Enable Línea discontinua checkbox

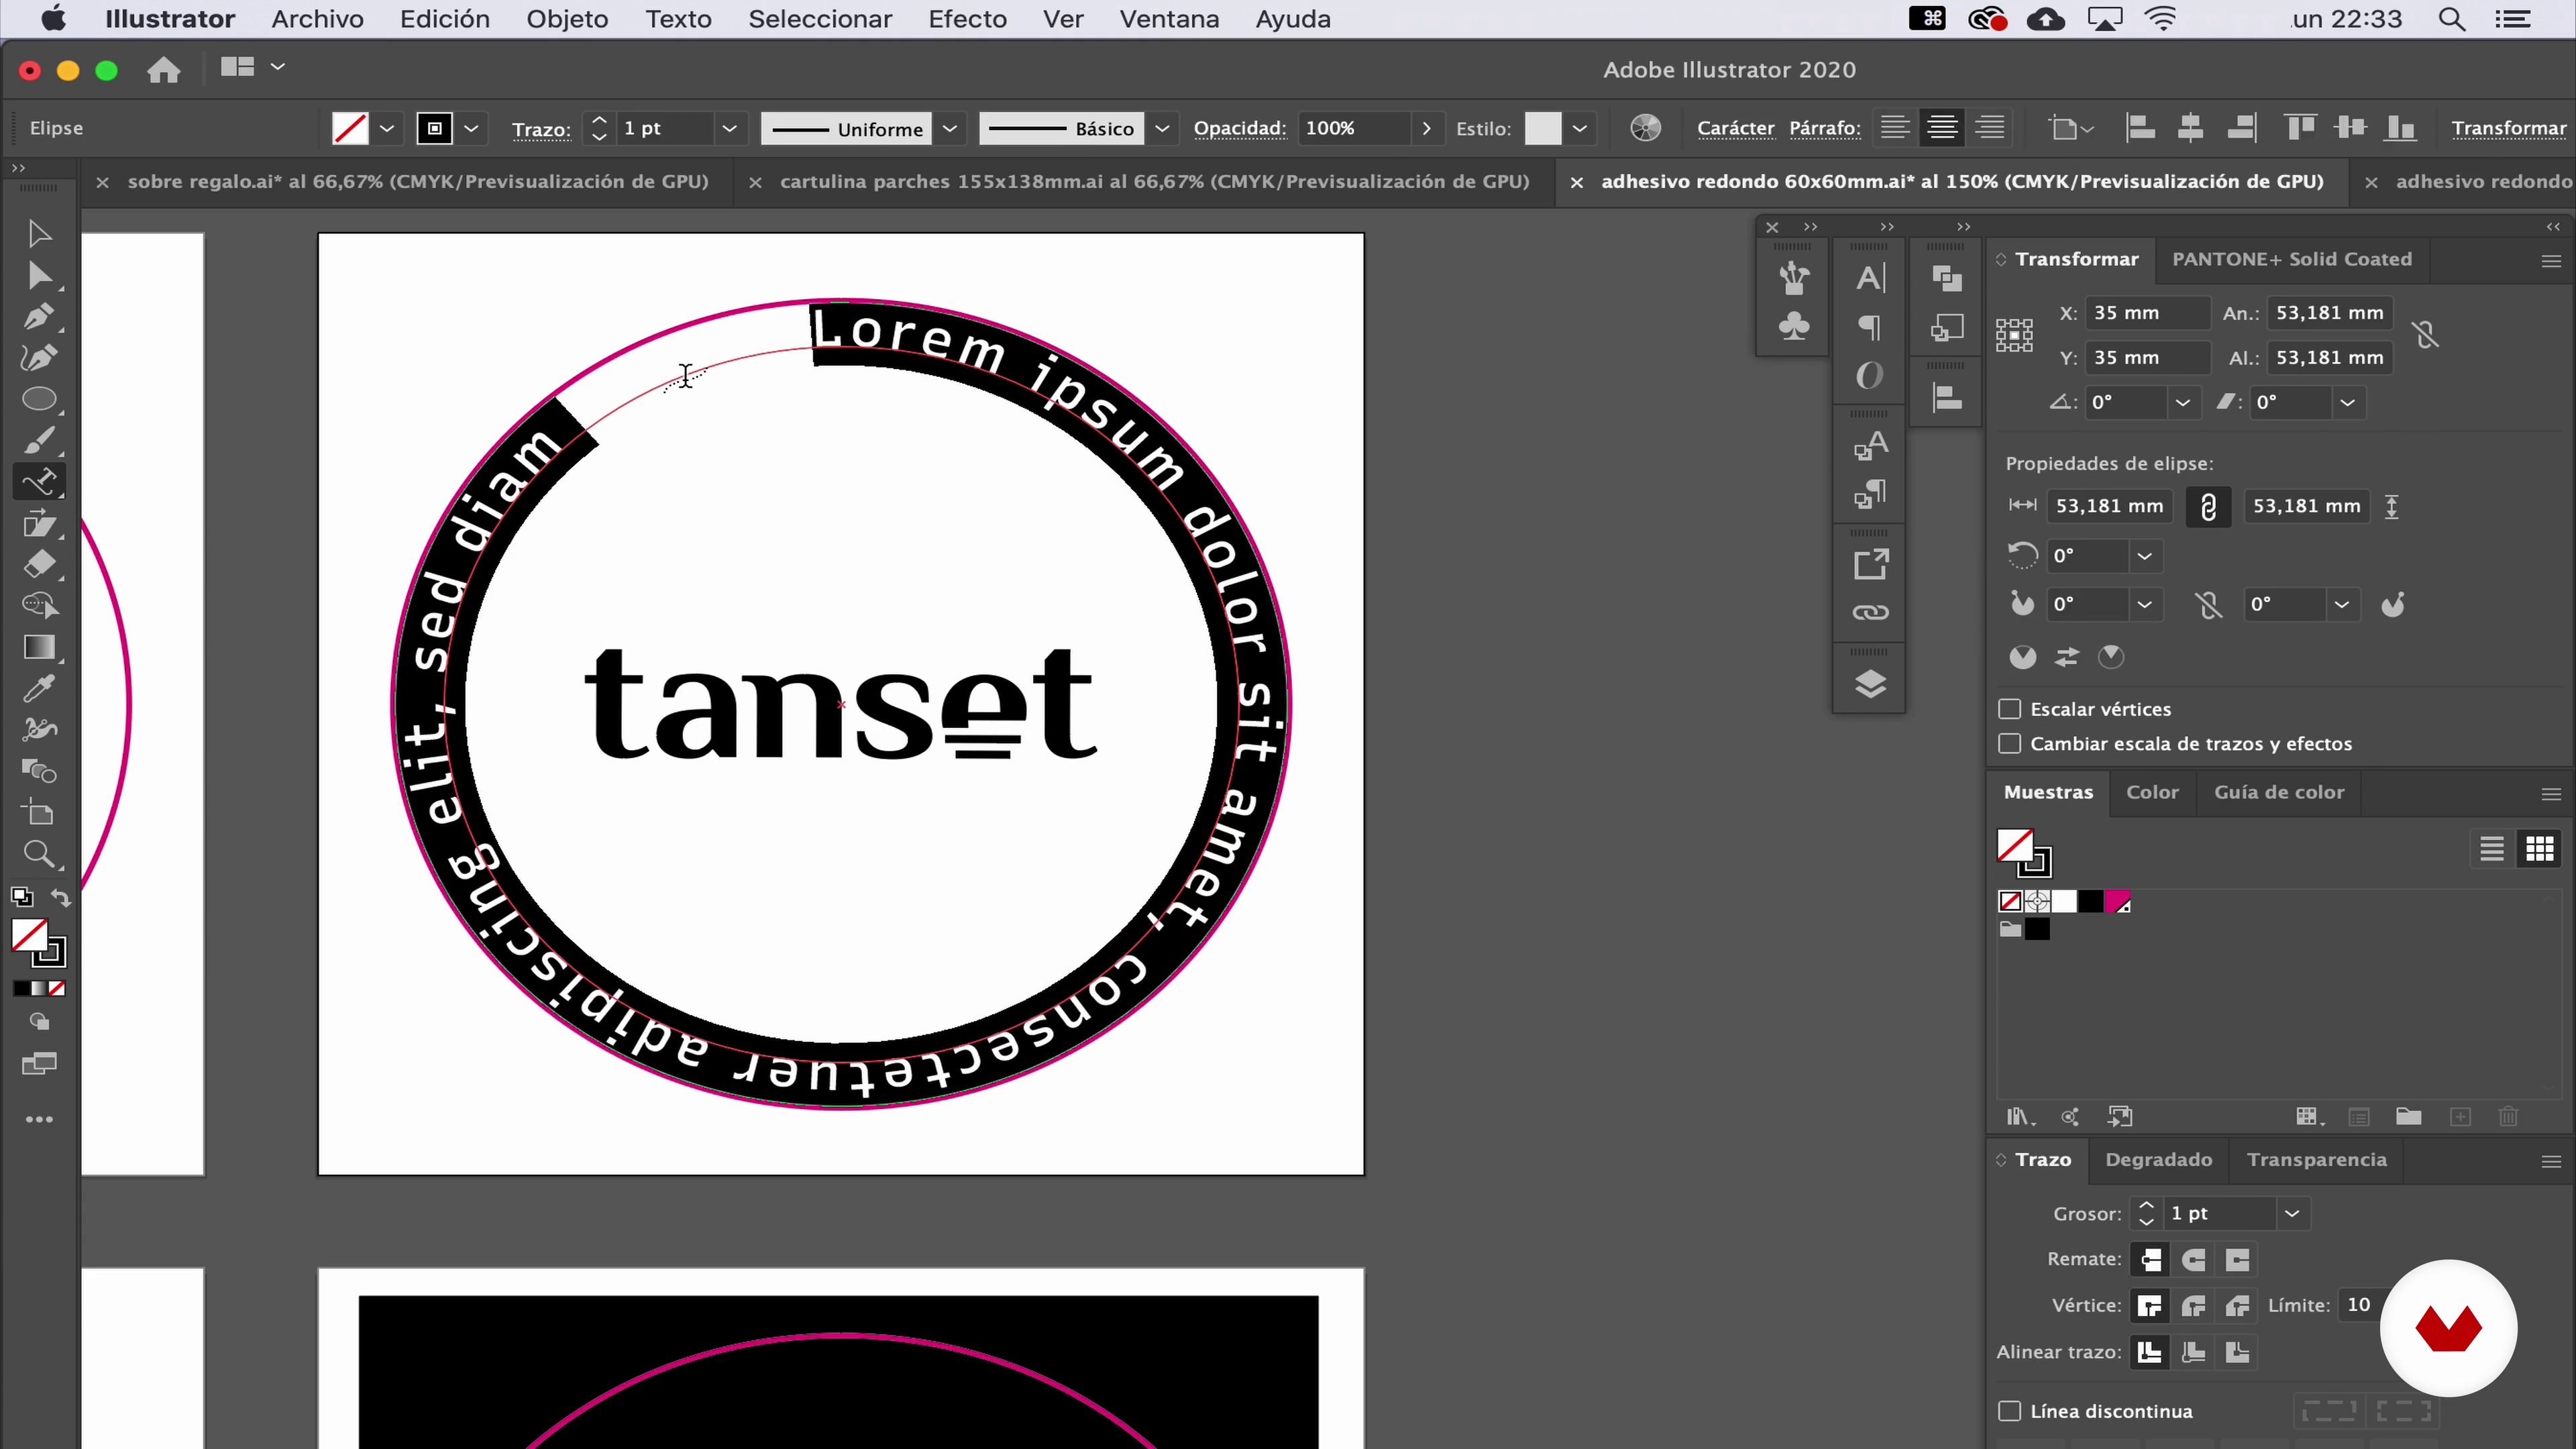[x=2009, y=1411]
